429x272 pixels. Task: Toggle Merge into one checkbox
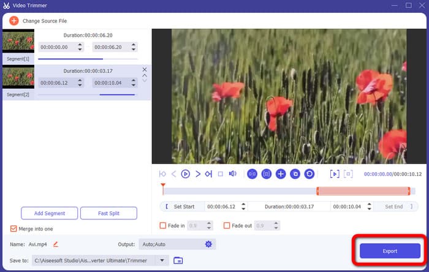[13, 229]
